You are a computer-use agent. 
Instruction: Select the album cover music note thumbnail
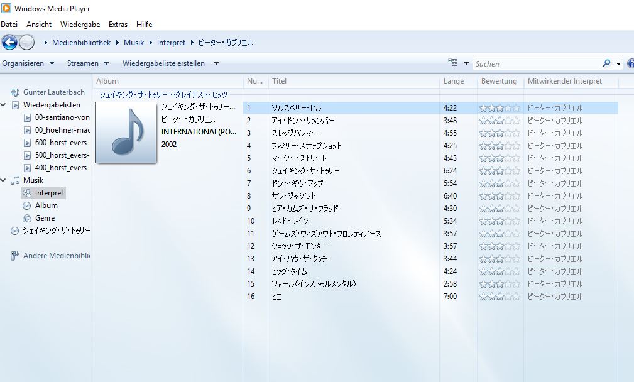coord(126,133)
